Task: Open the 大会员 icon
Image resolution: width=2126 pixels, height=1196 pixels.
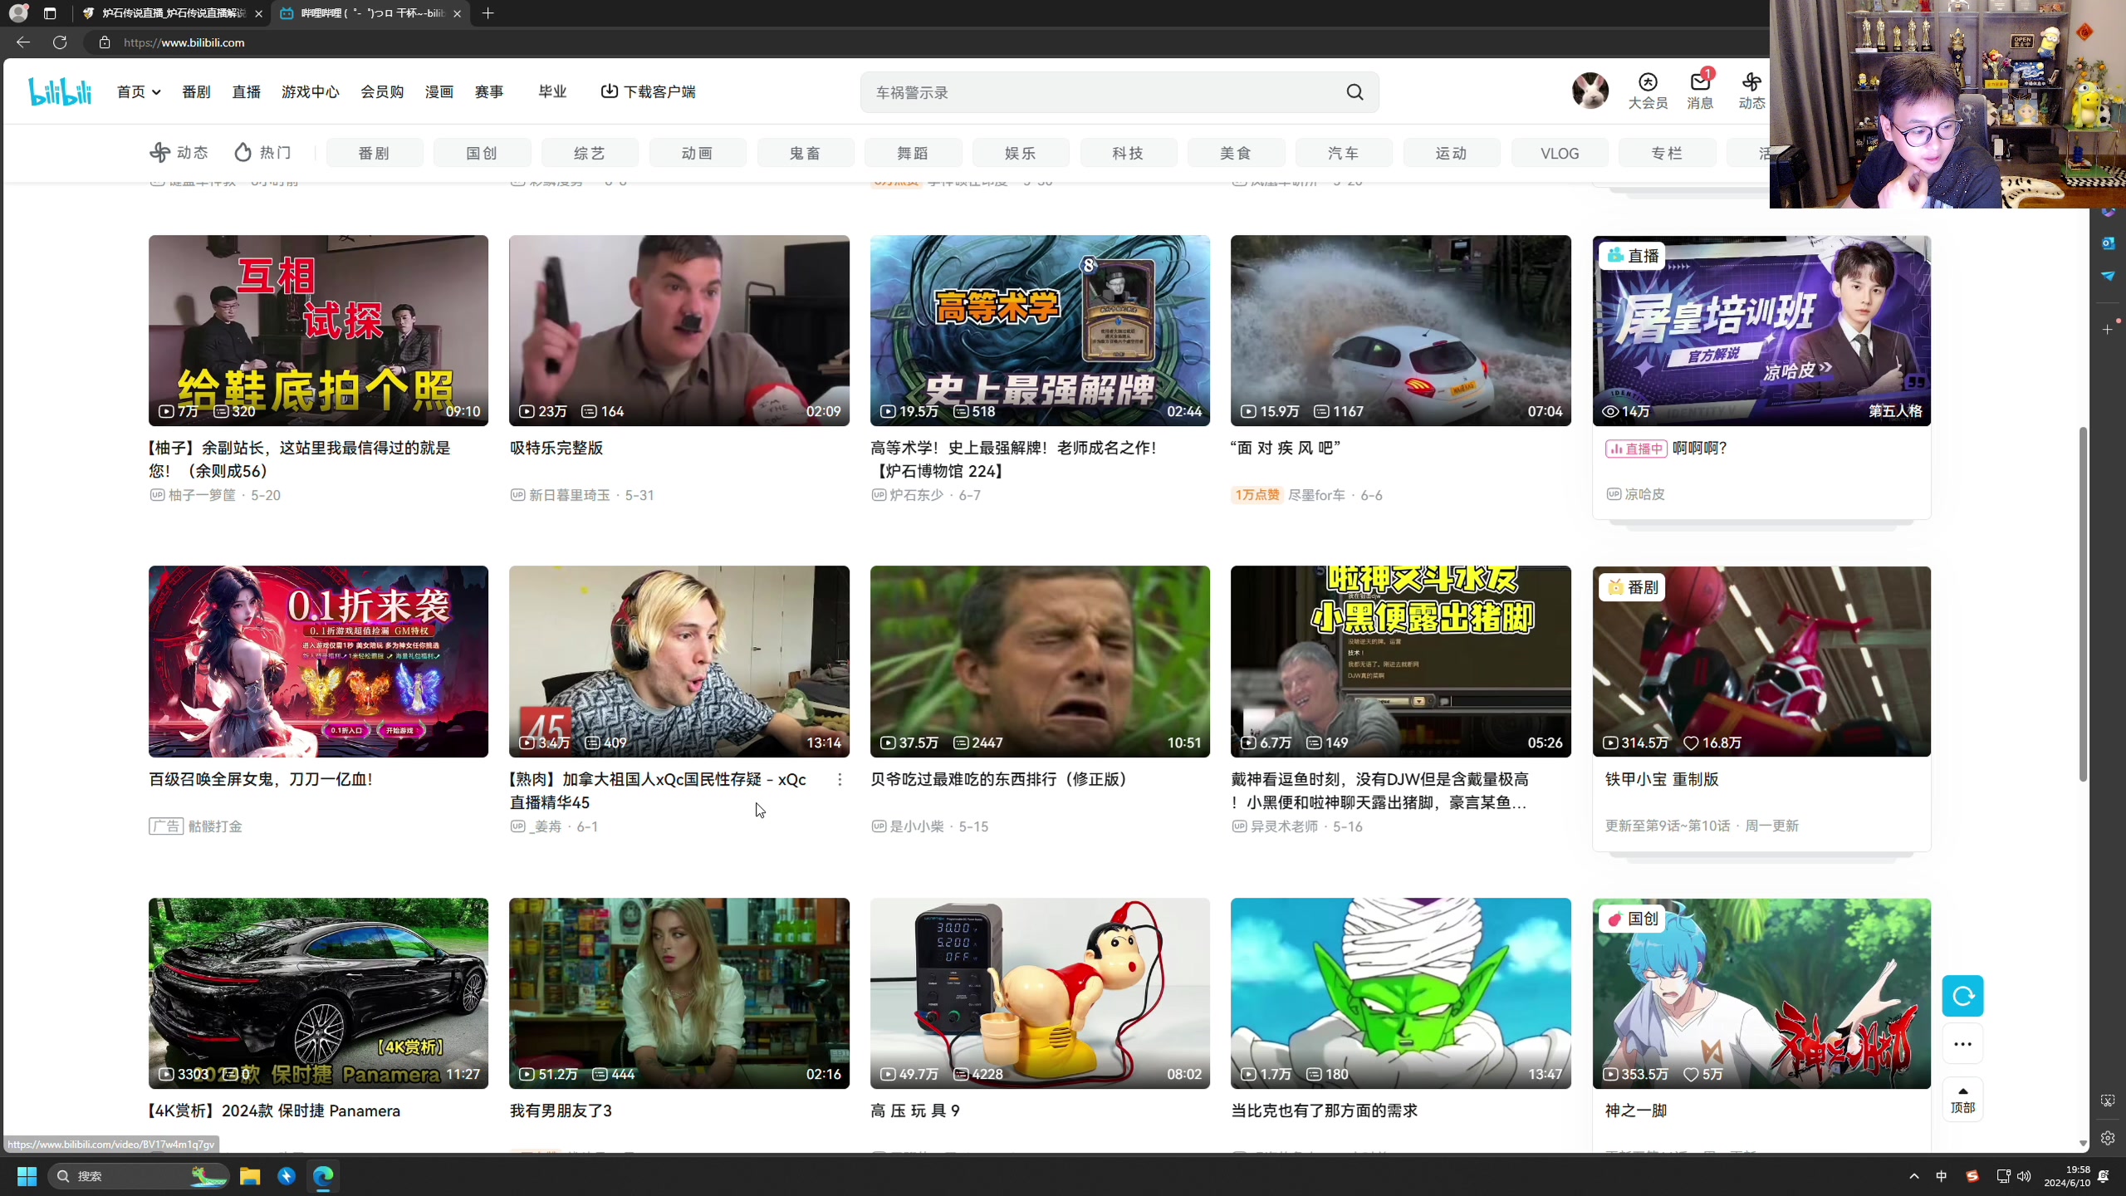Action: [x=1648, y=91]
